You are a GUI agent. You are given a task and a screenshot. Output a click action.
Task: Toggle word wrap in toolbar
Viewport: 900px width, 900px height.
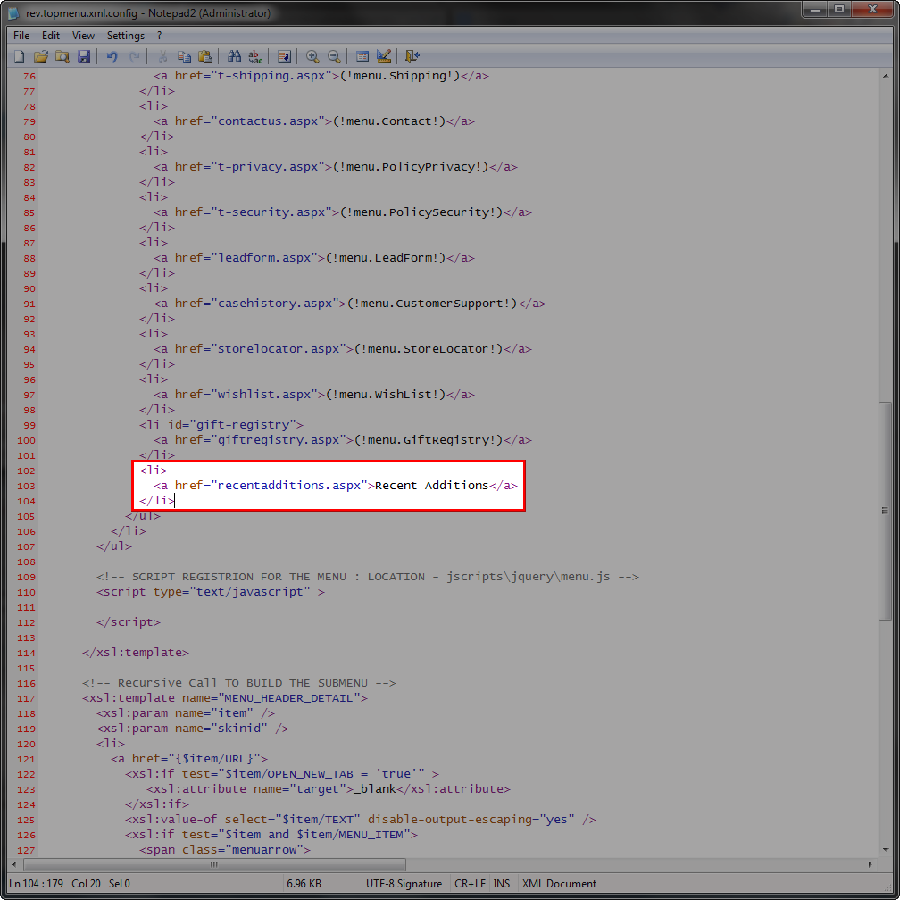coord(284,56)
